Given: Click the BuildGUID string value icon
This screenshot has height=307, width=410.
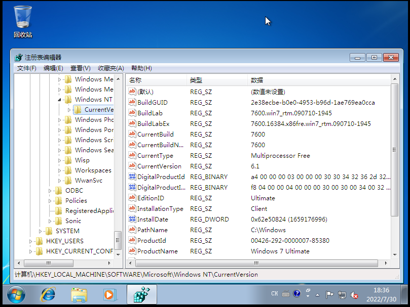Looking at the screenshot, I should click(x=132, y=102).
